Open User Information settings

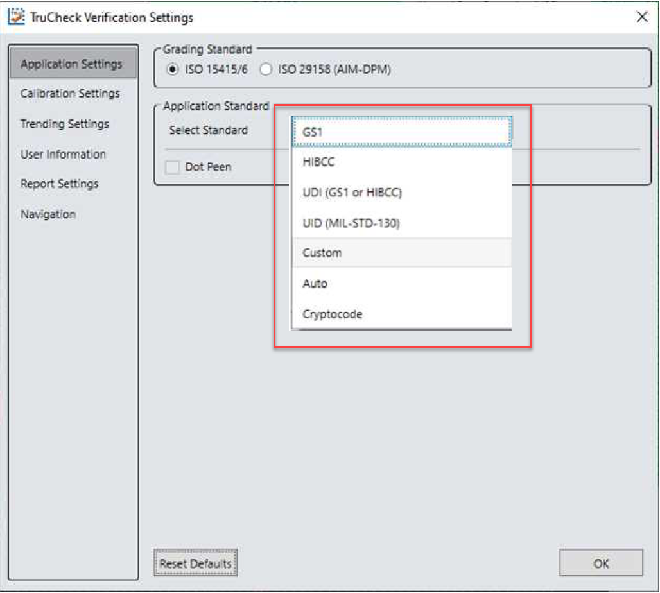pos(63,154)
